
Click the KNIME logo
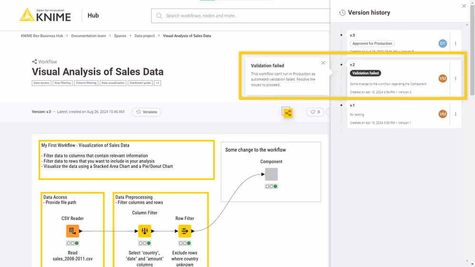(x=45, y=15)
